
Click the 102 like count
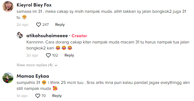55,55
